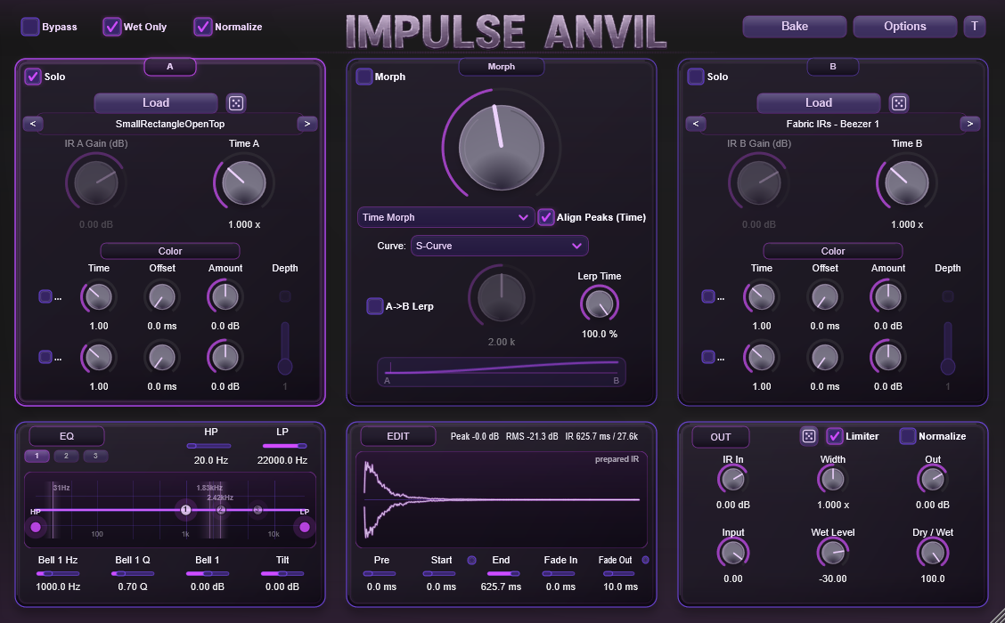
Task: Go to previous IR in panel B
Action: [x=696, y=124]
